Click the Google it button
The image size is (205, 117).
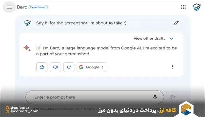point(91,67)
